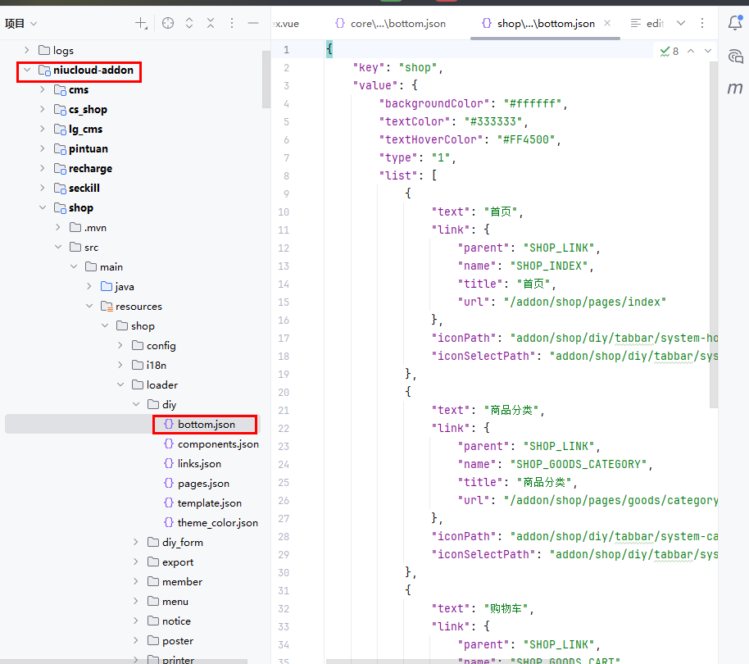This screenshot has width=749, height=664.
Task: Open the AI assistant spiral icon
Action: click(735, 56)
